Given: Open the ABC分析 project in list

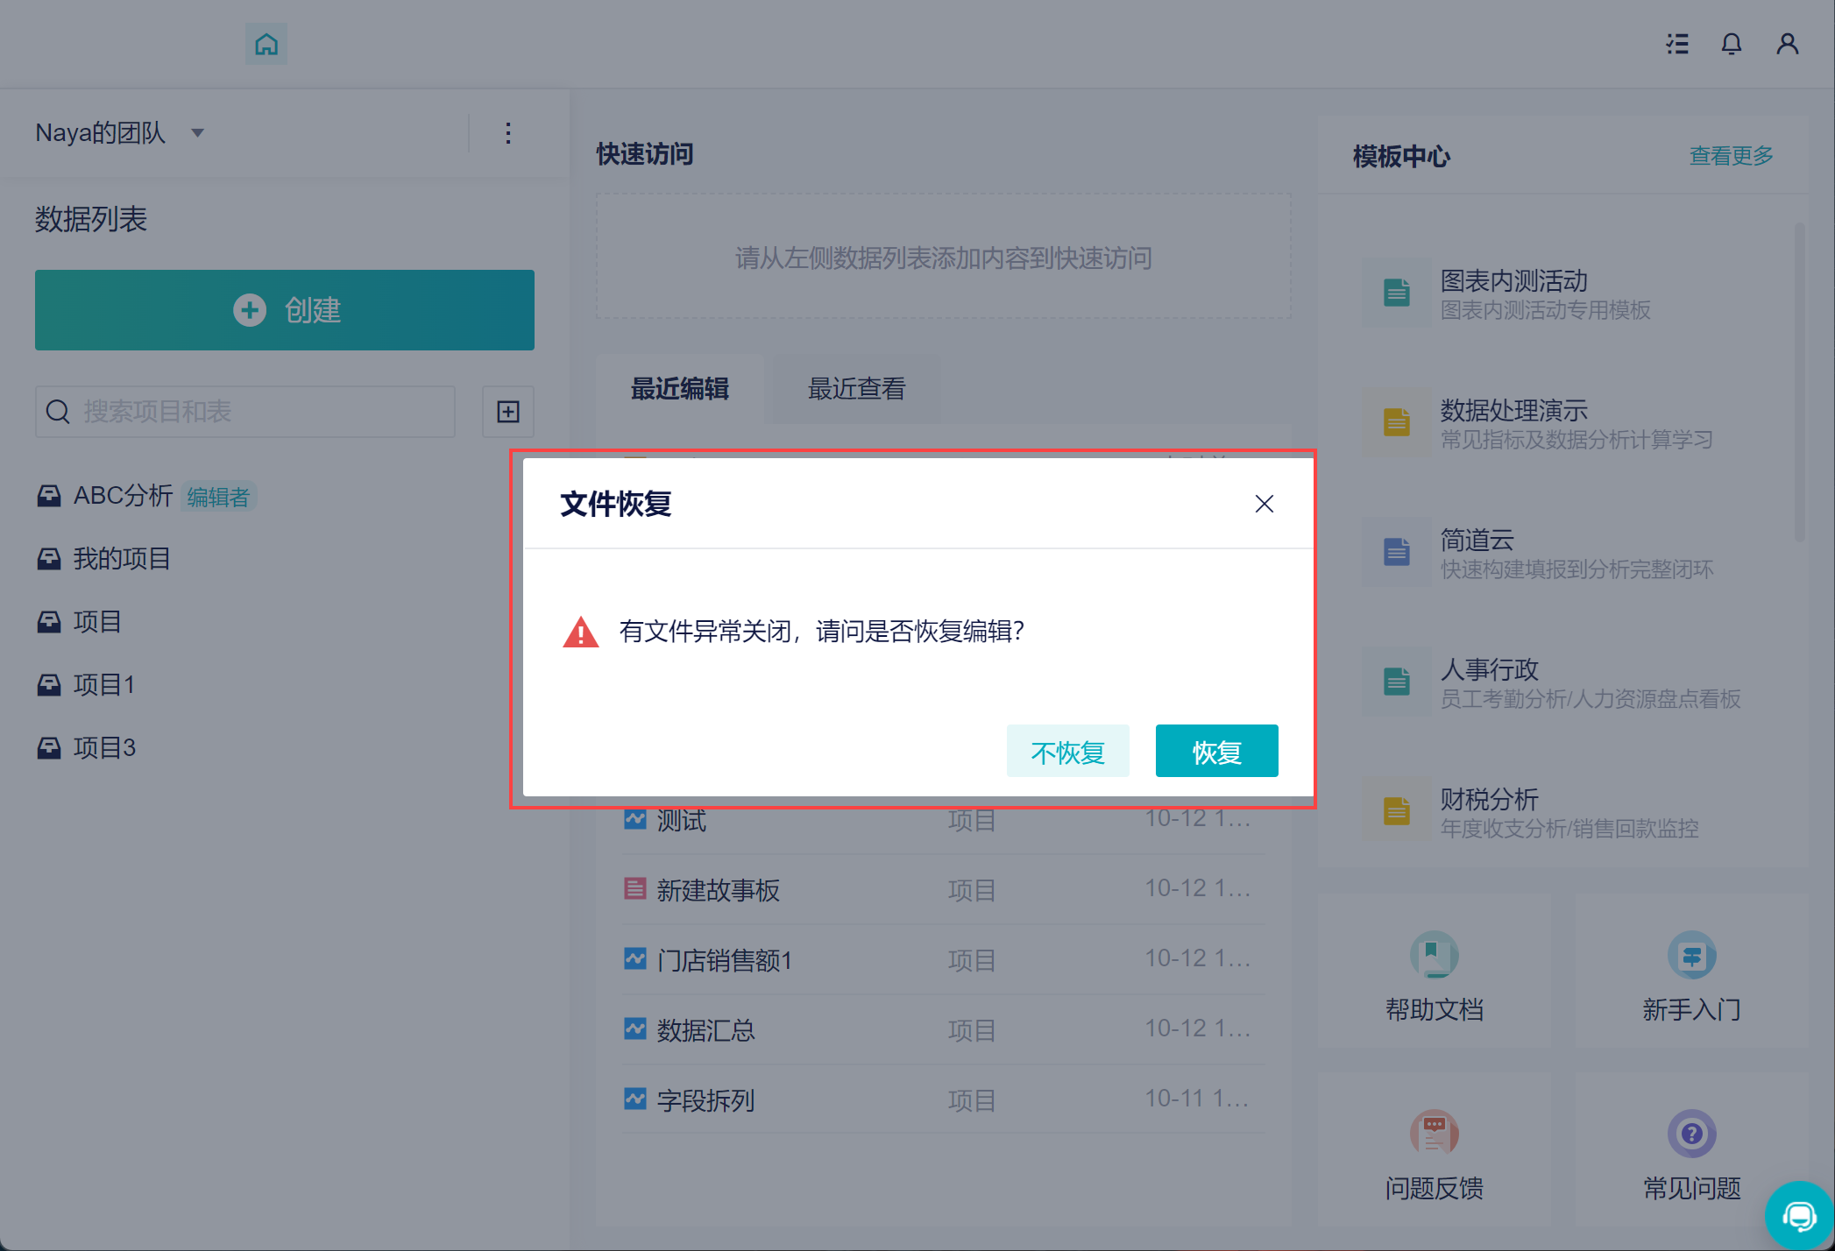Looking at the screenshot, I should 123,496.
